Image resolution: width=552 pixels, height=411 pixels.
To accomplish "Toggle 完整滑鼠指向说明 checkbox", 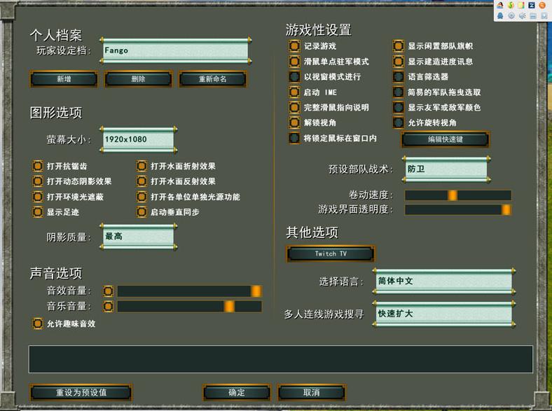I will [294, 107].
